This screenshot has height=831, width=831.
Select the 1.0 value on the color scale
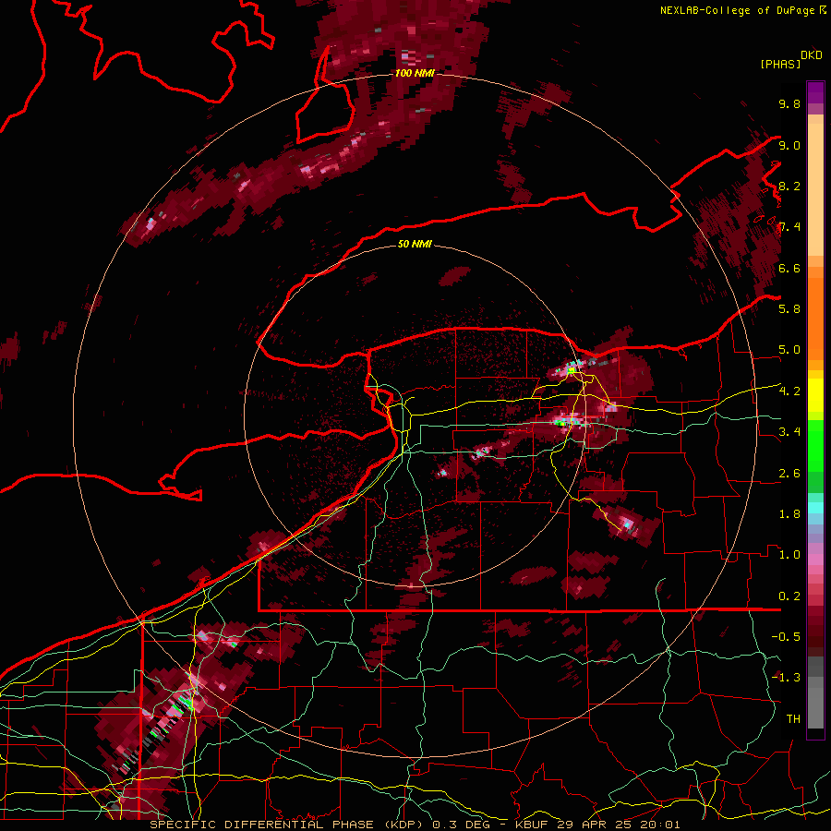789,555
